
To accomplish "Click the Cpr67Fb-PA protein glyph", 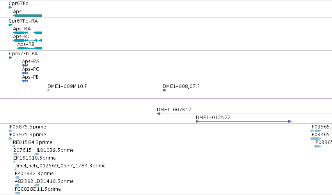I will pyautogui.click(x=11, y=58).
